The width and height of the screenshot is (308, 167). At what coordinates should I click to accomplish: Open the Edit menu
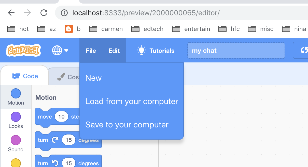114,51
